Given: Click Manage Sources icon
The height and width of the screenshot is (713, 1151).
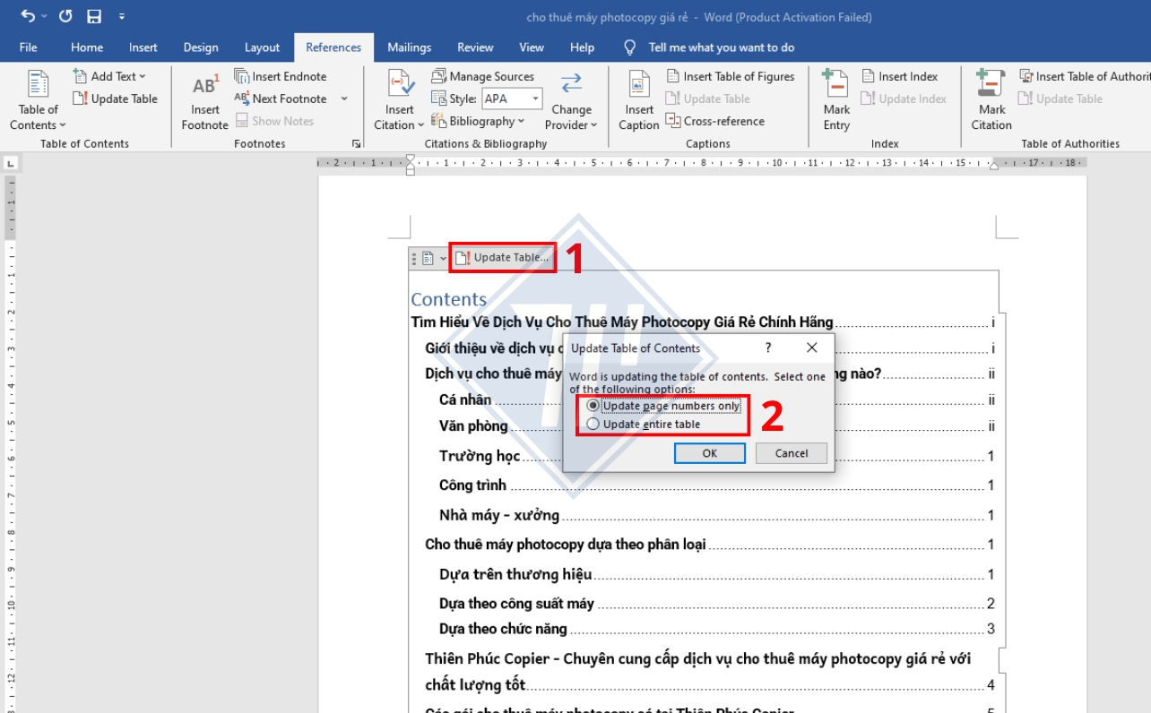Looking at the screenshot, I should point(439,76).
